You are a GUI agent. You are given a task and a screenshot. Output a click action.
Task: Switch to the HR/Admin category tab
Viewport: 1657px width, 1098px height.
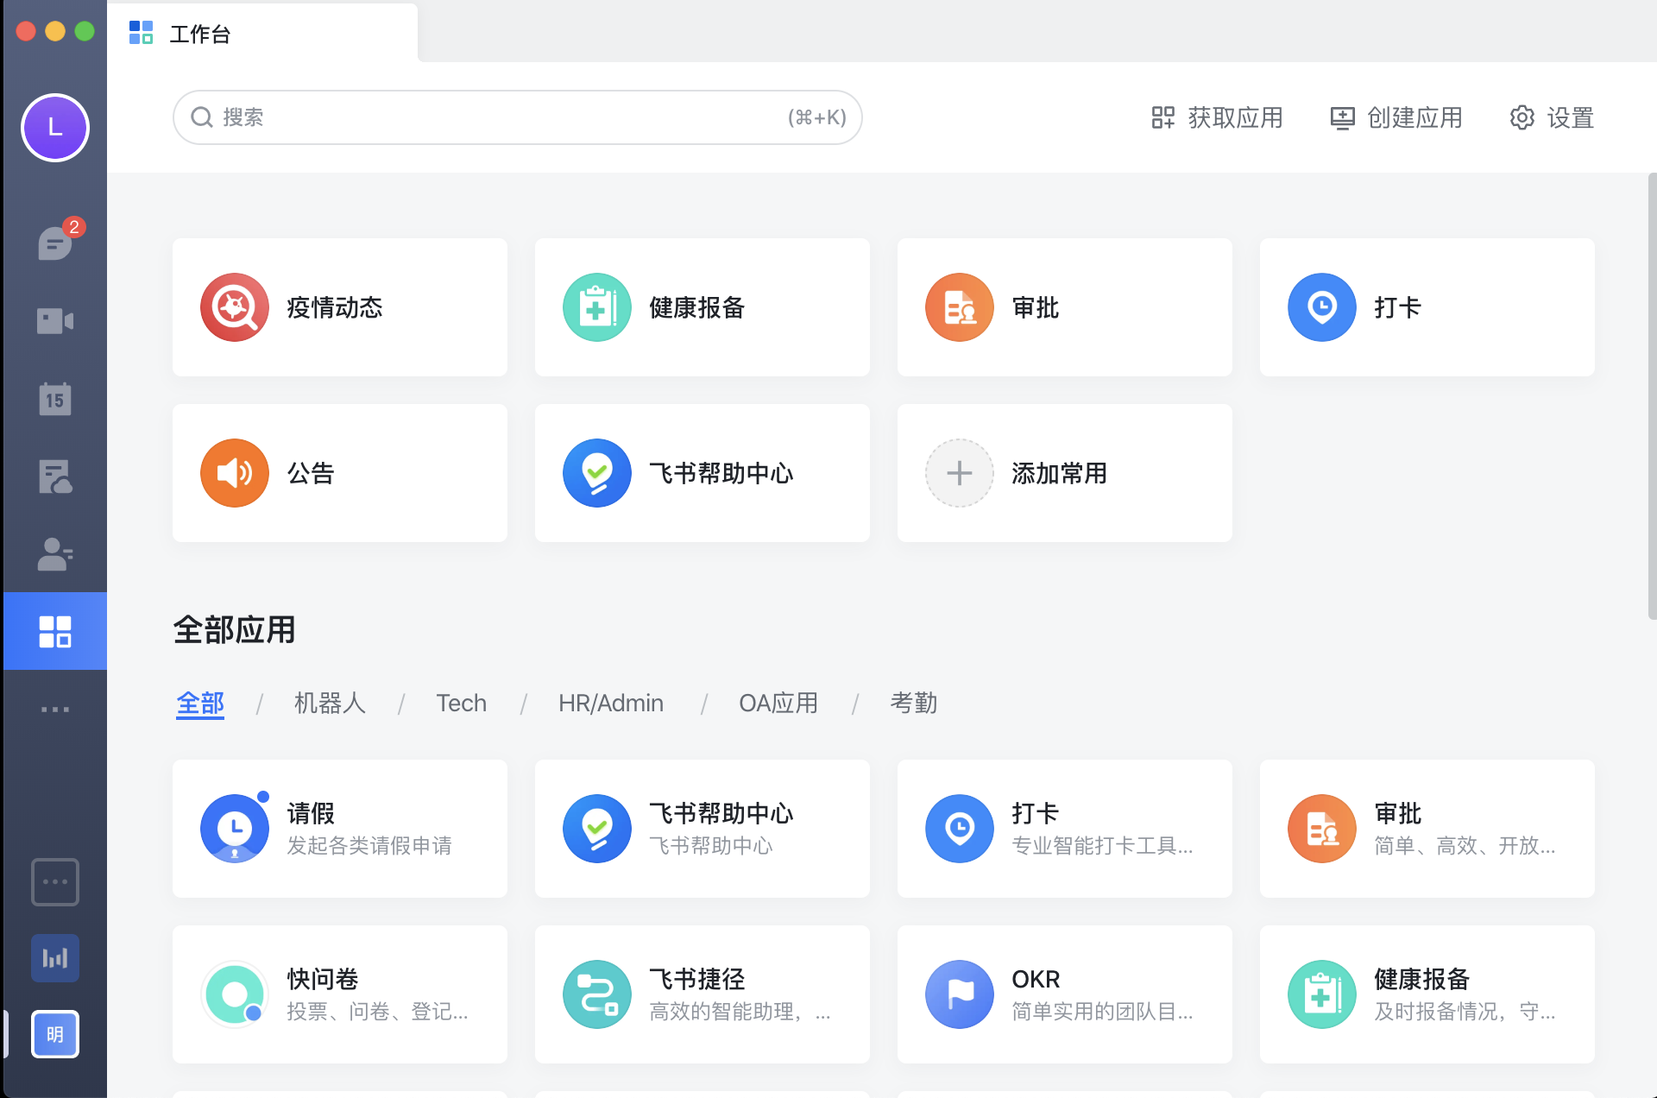pyautogui.click(x=611, y=704)
